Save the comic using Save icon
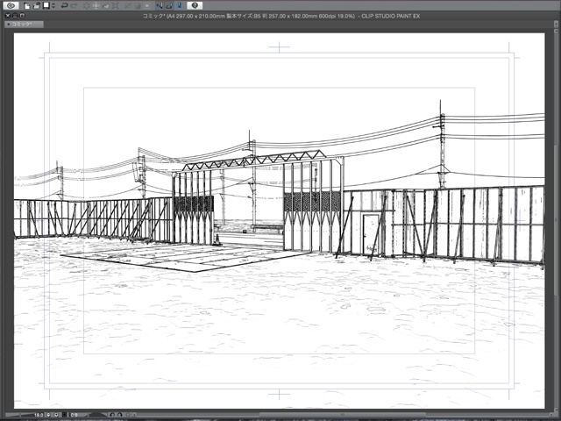The height and width of the screenshot is (421, 561). (46, 5)
